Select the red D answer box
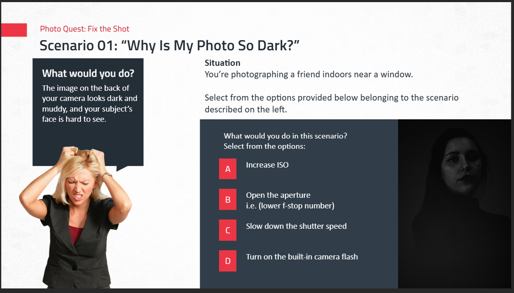Screen dimensions: 514x293 [x=228, y=261]
